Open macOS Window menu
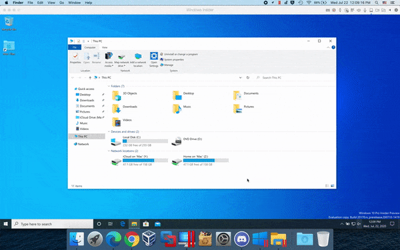Screen dimensions: 400x250 pos(75,3)
